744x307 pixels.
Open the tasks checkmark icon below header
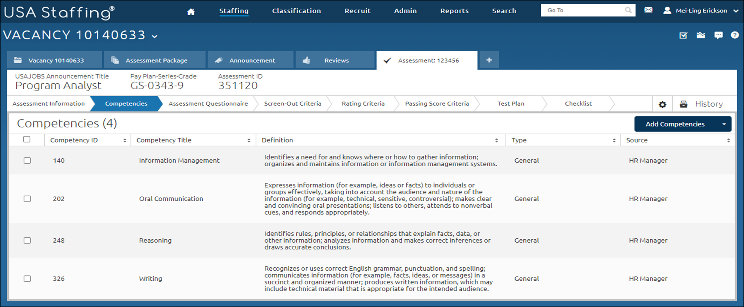[683, 35]
